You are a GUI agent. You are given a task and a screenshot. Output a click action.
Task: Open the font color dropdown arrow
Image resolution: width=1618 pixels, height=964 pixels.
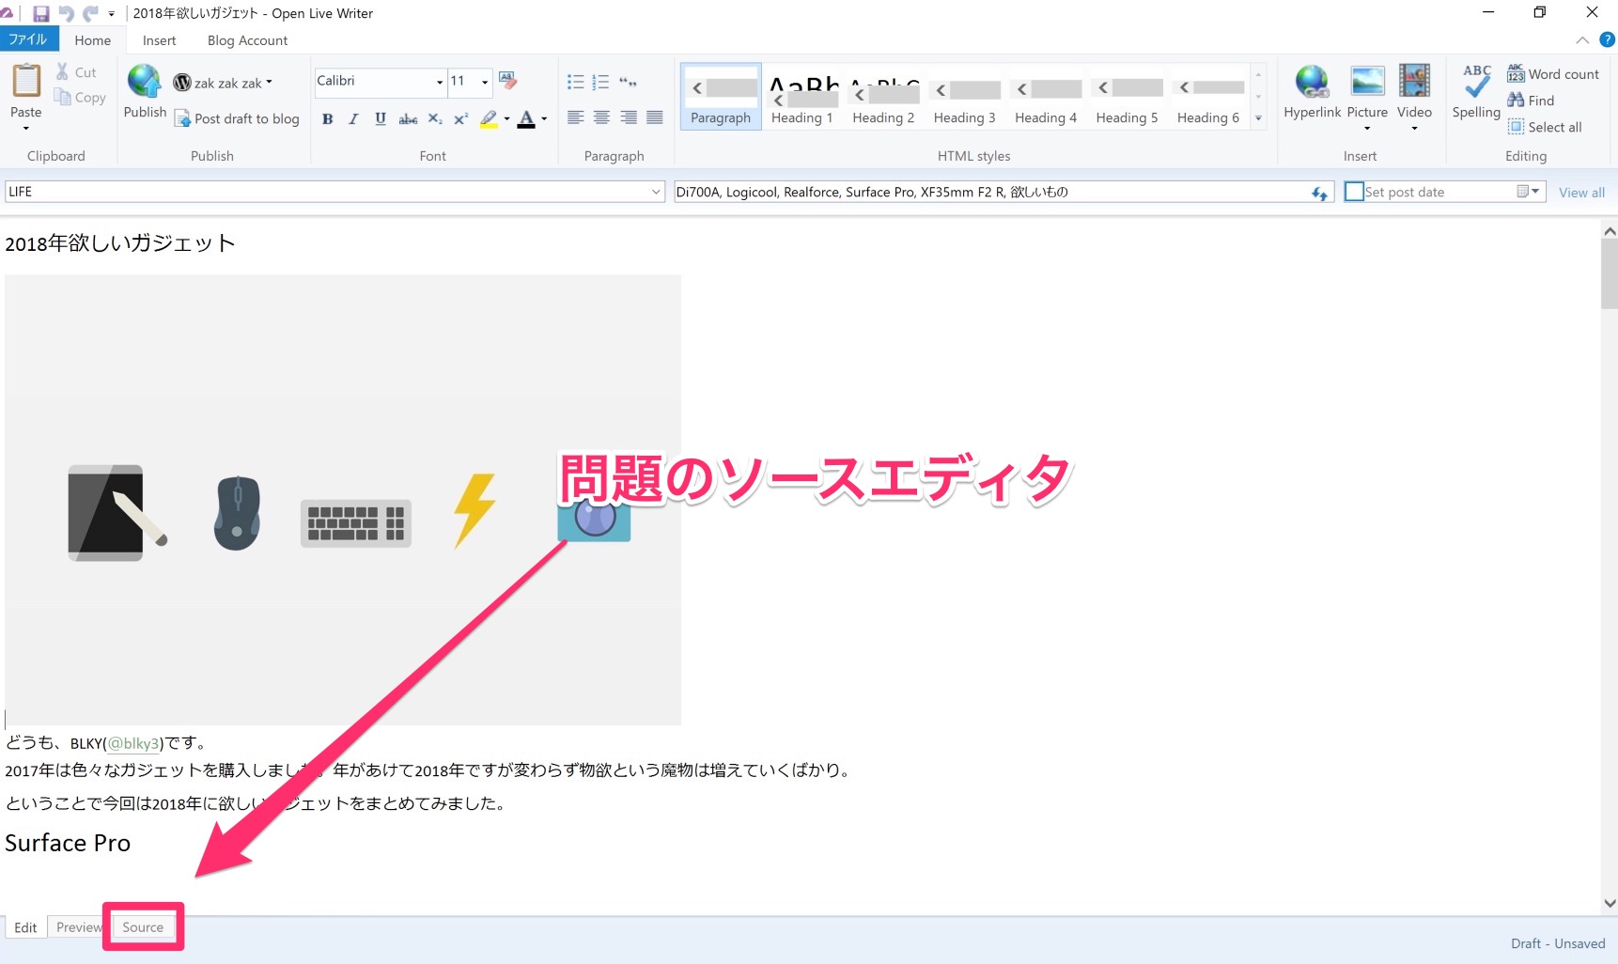tap(544, 119)
